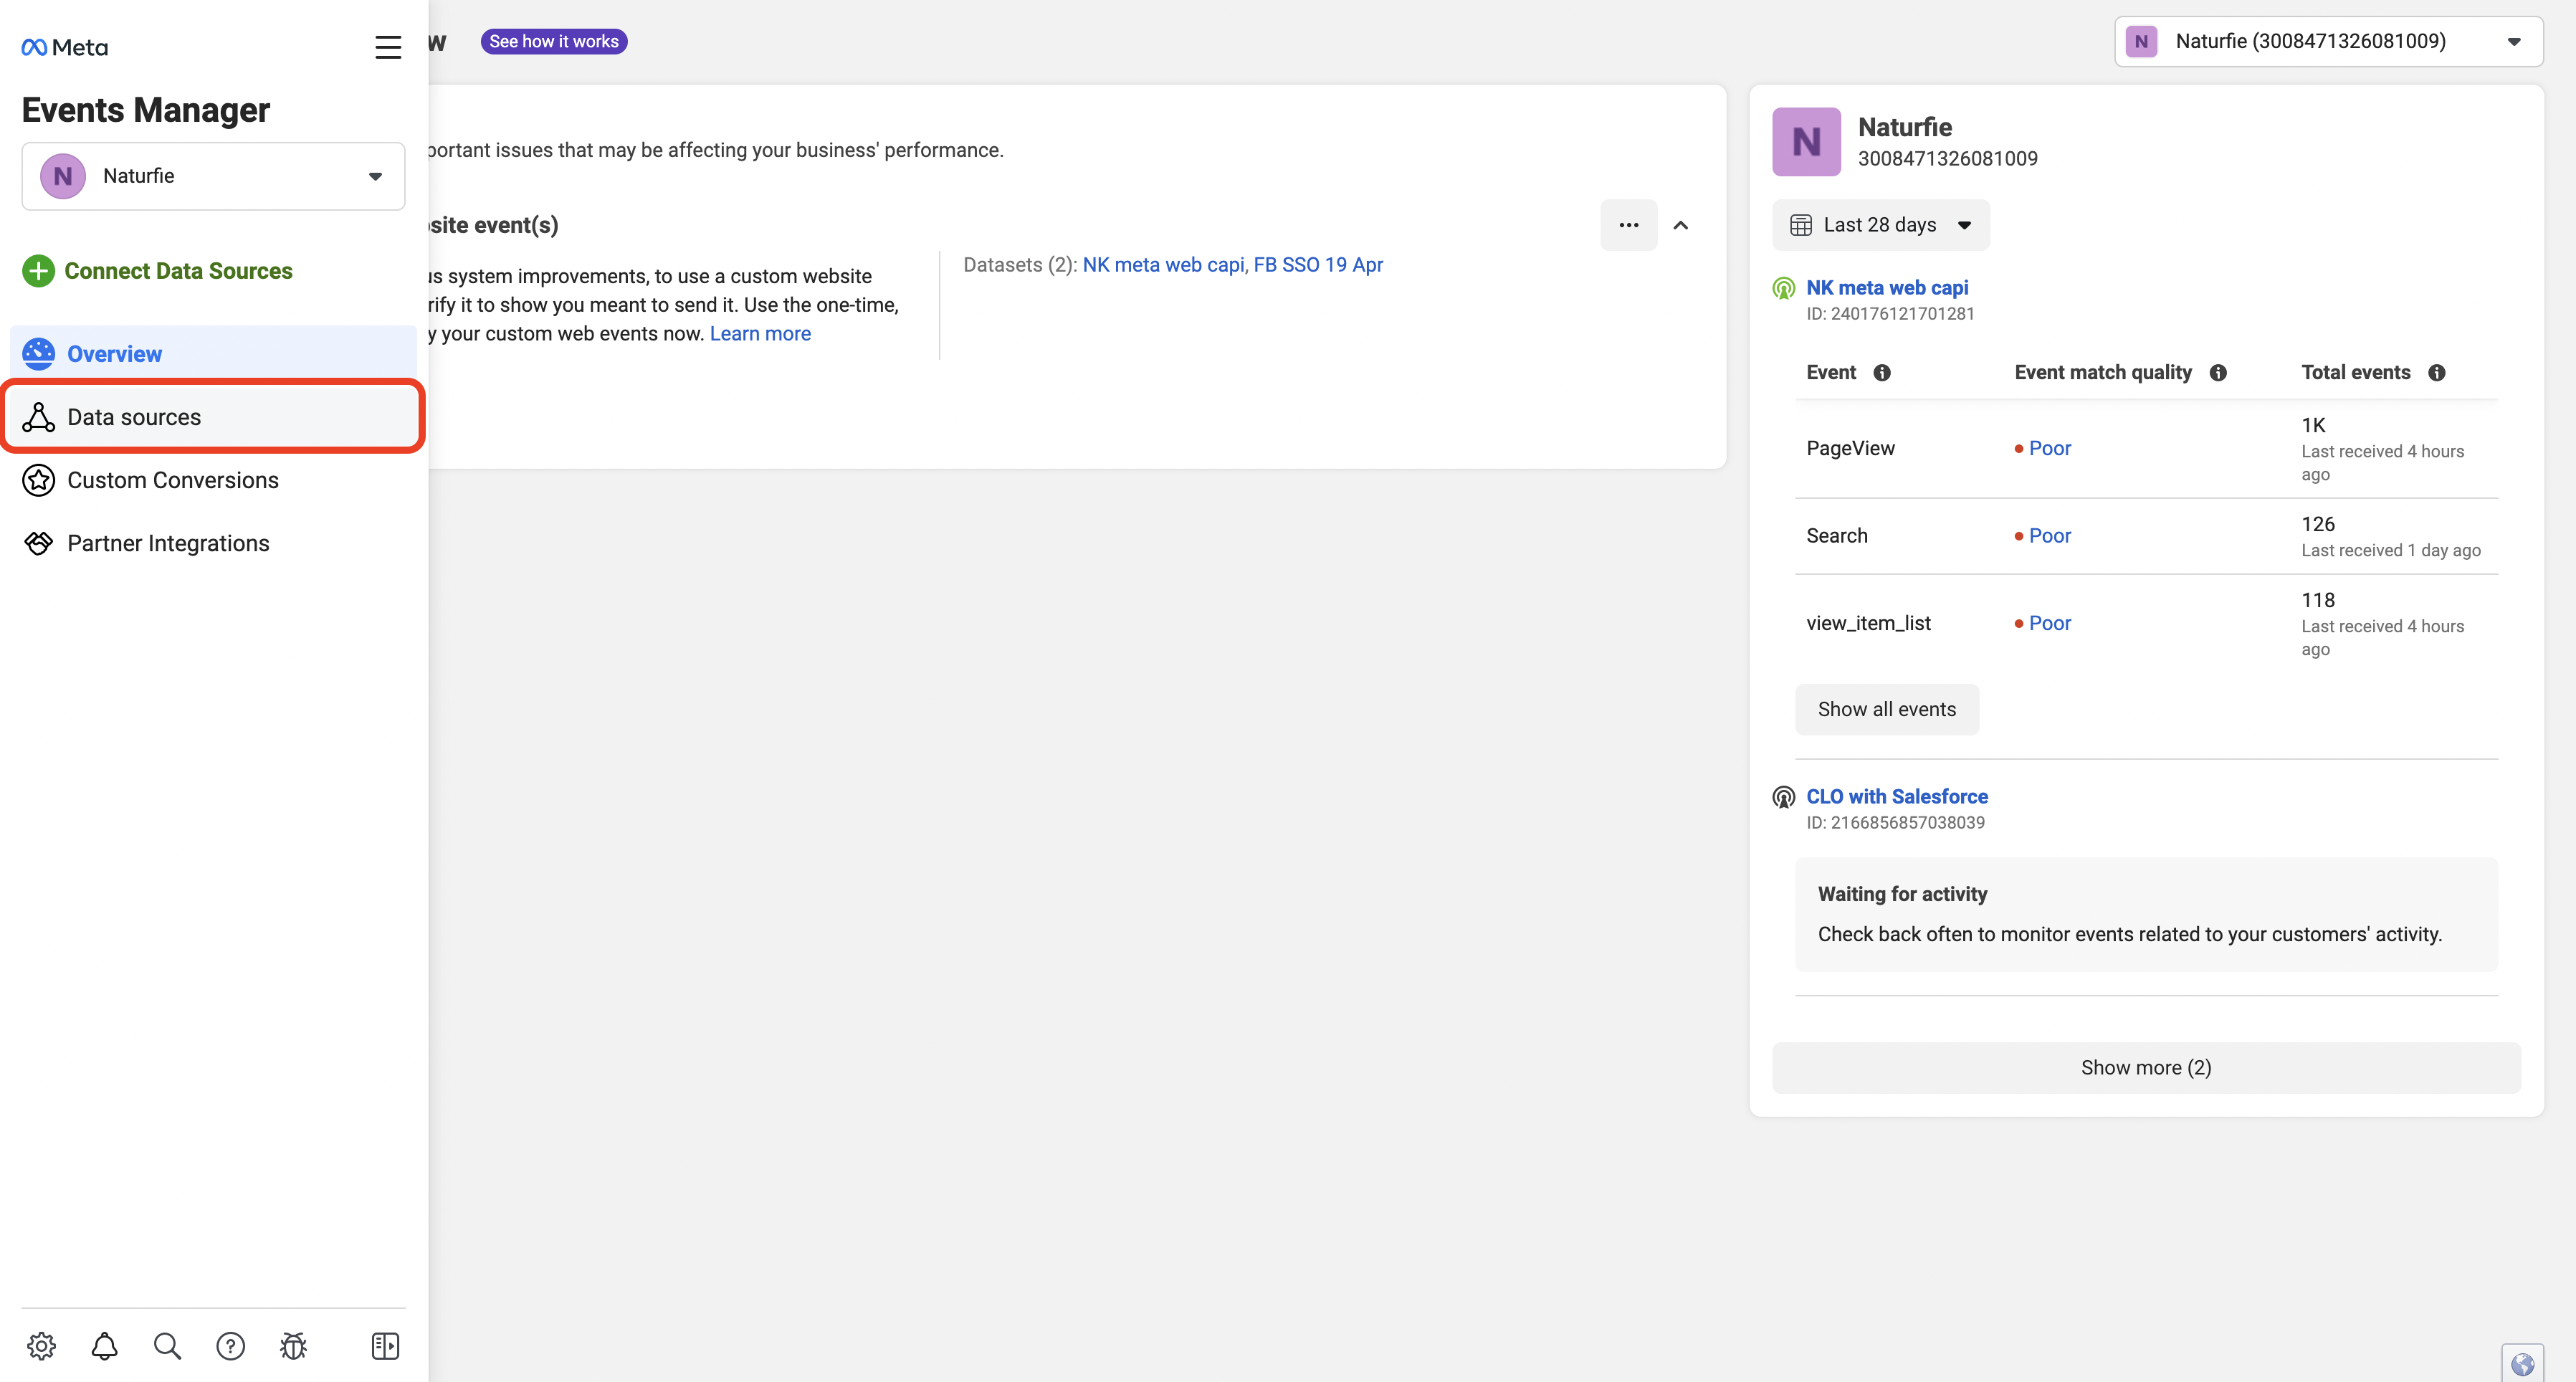Open the Last 28 days date range dropdown
This screenshot has height=1382, width=2576.
pyautogui.click(x=1881, y=225)
